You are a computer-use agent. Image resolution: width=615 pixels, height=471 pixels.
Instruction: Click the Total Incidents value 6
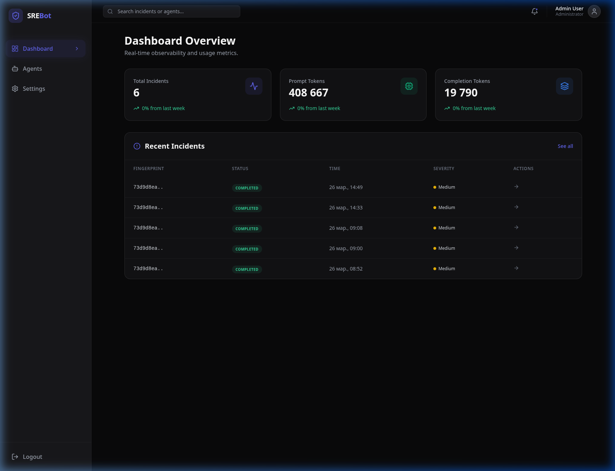click(x=136, y=93)
